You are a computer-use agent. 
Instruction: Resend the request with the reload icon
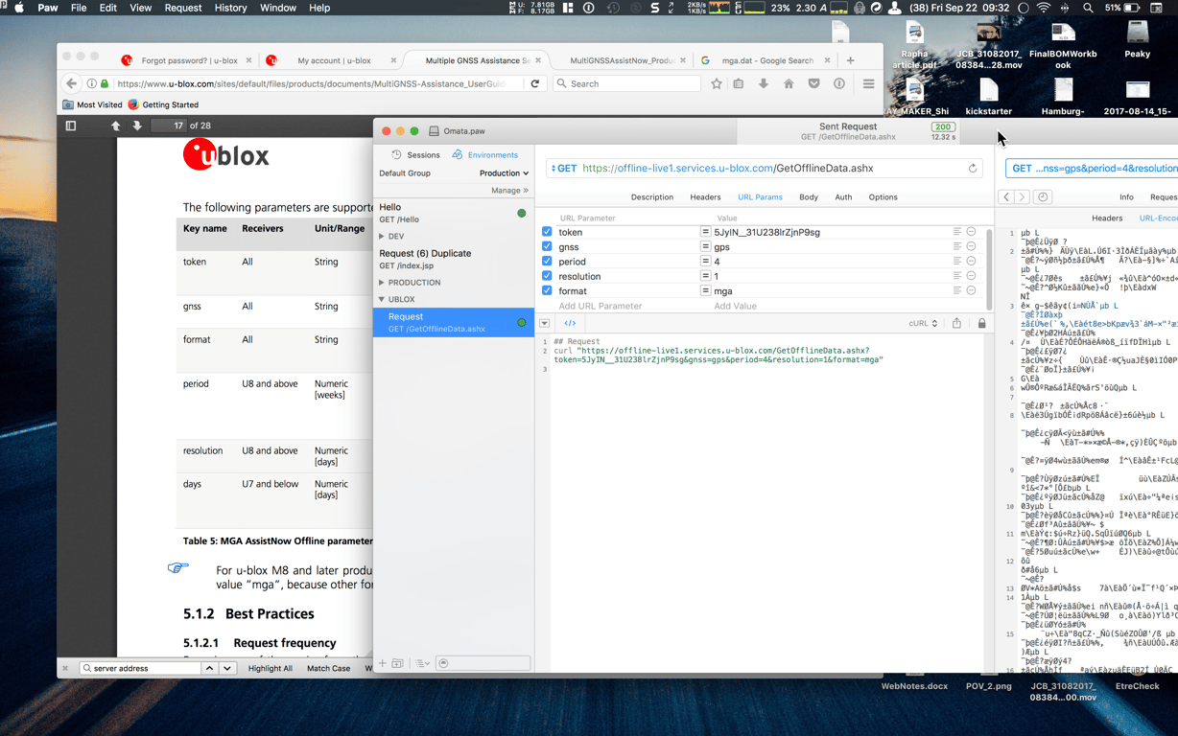[973, 168]
